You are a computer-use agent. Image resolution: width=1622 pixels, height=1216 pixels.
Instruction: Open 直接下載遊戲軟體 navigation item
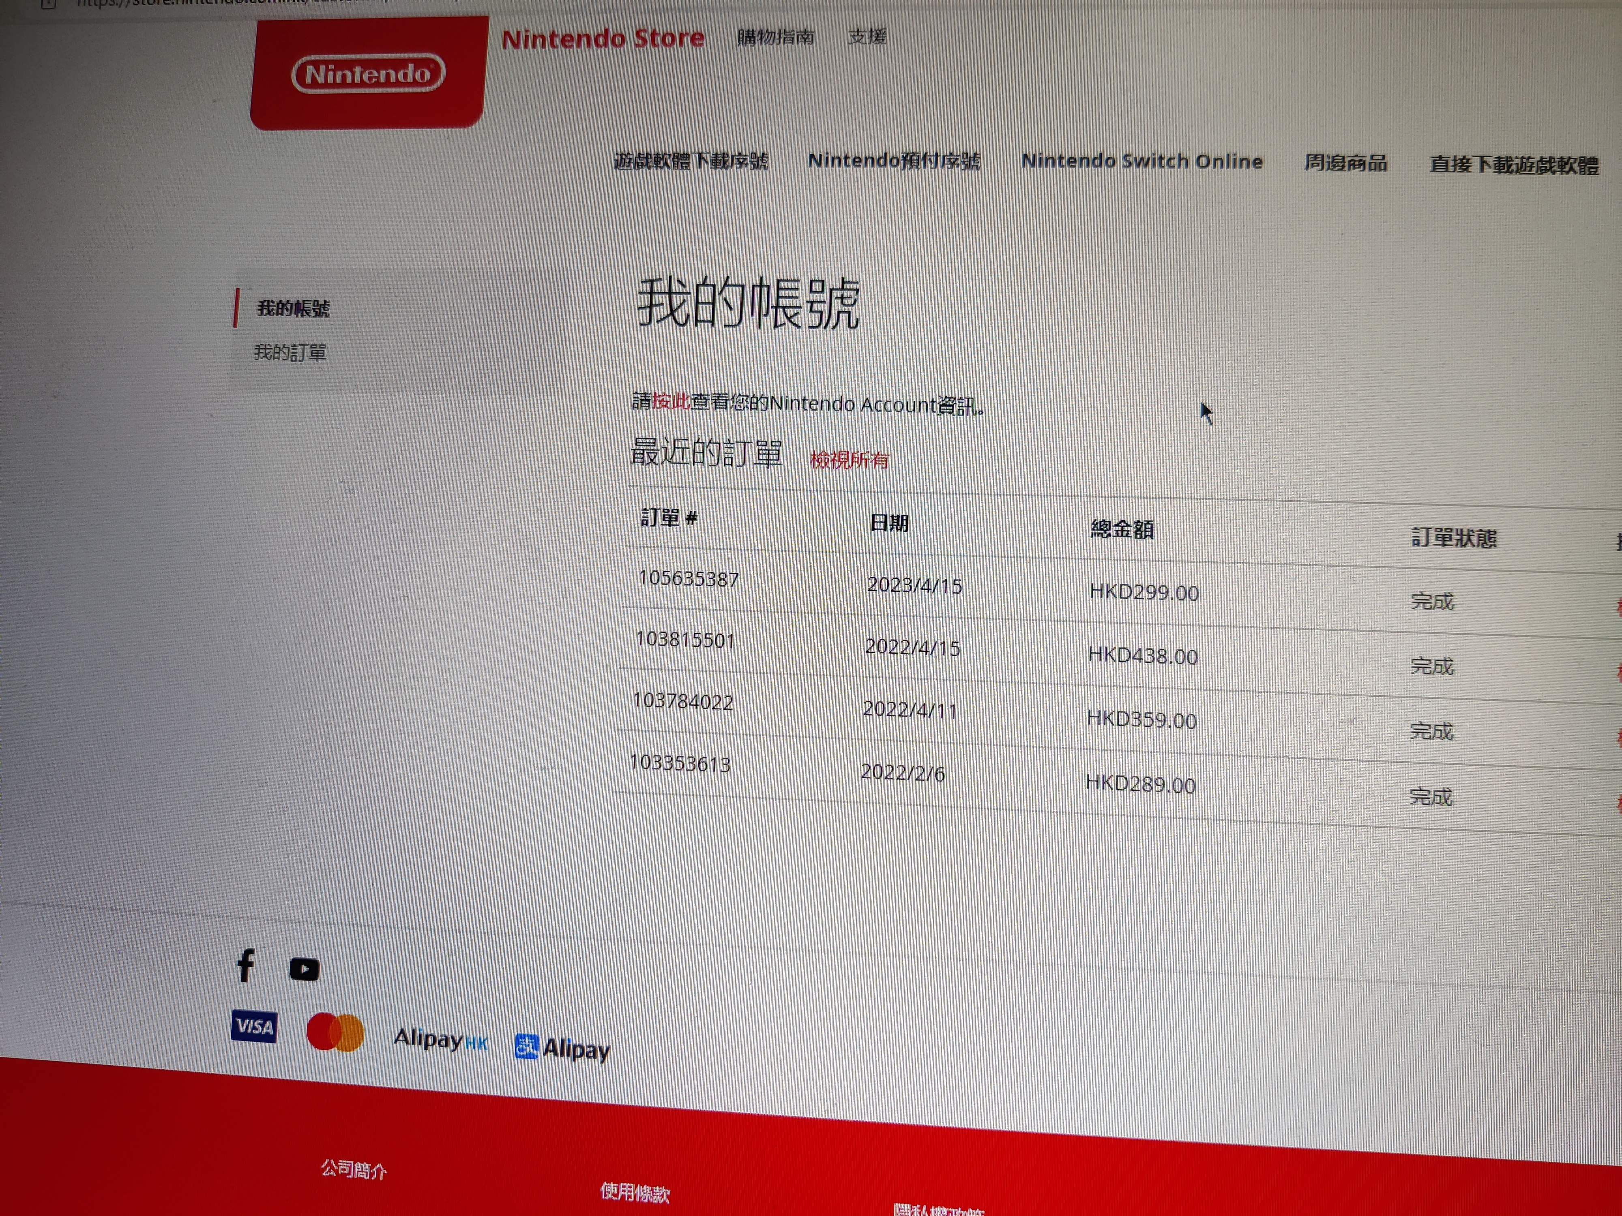point(1513,165)
